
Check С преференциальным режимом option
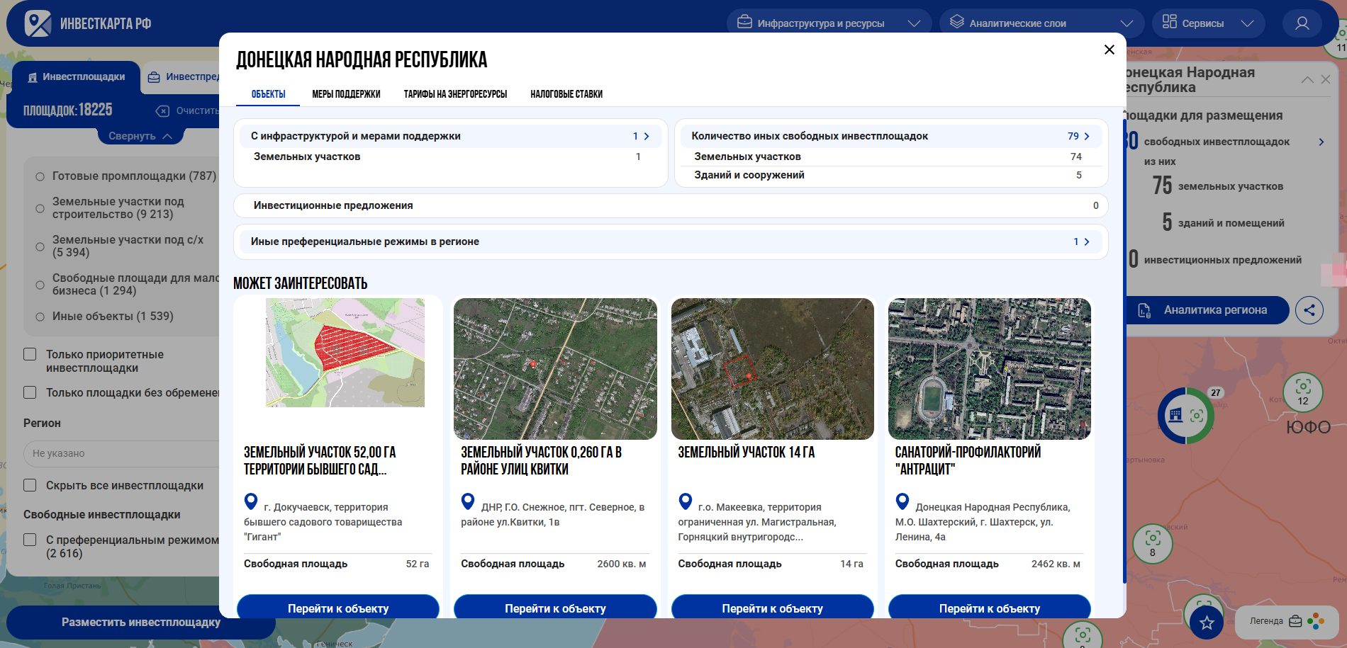(30, 540)
